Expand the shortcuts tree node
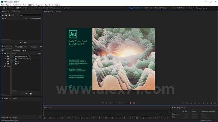Viewport: 218px width, 122px height. (2, 66)
